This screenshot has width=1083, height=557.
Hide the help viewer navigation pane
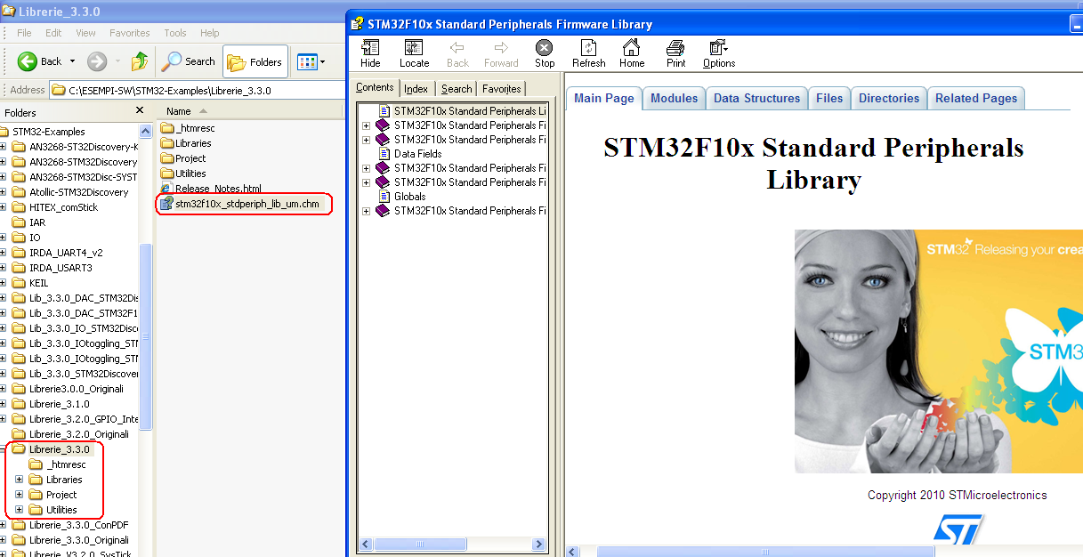point(370,53)
